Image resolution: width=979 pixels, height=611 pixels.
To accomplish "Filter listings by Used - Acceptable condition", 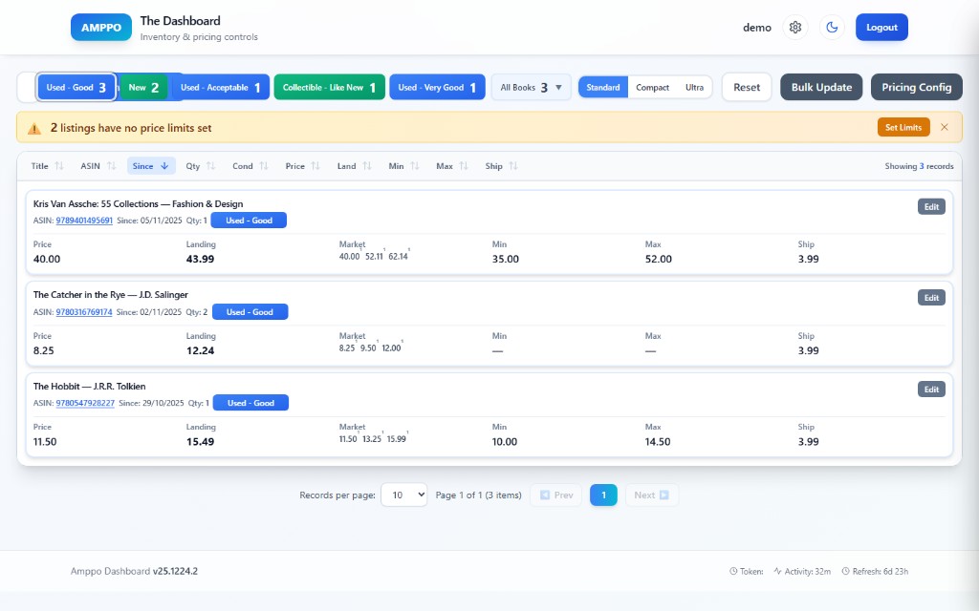I will [221, 87].
